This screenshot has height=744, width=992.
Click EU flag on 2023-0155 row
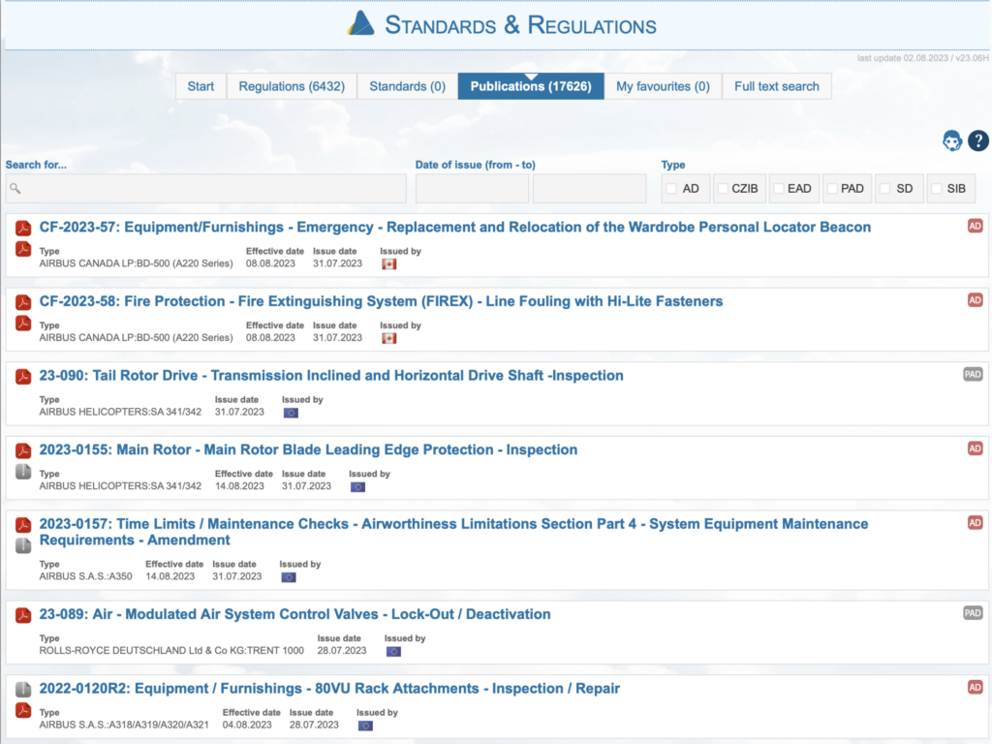pyautogui.click(x=358, y=486)
